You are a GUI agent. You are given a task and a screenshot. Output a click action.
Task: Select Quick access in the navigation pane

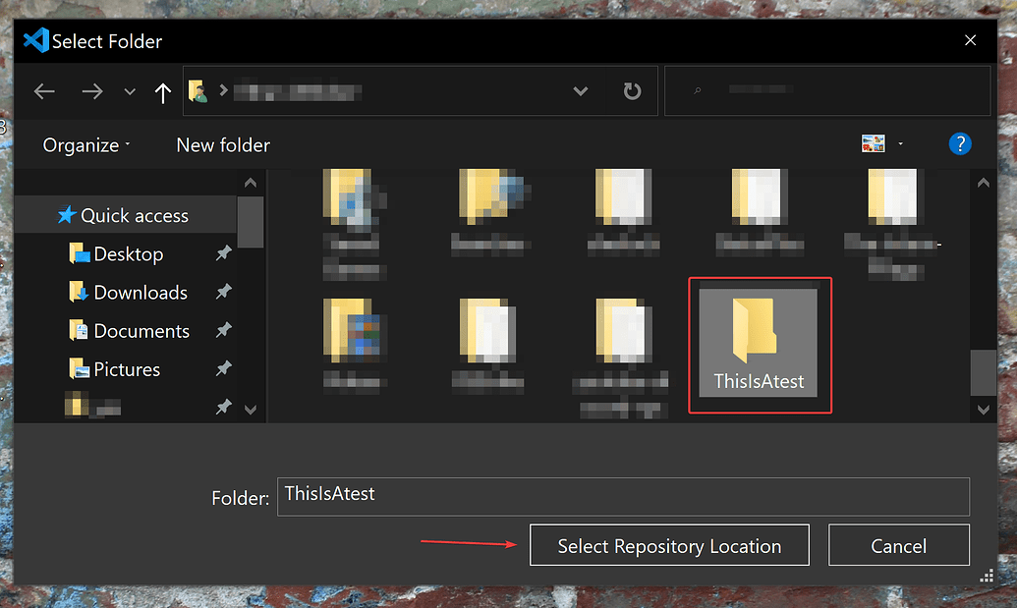125,215
